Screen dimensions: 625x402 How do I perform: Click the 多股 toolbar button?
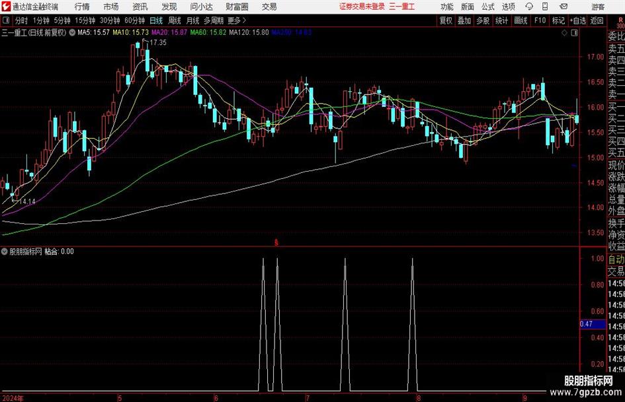[483, 20]
